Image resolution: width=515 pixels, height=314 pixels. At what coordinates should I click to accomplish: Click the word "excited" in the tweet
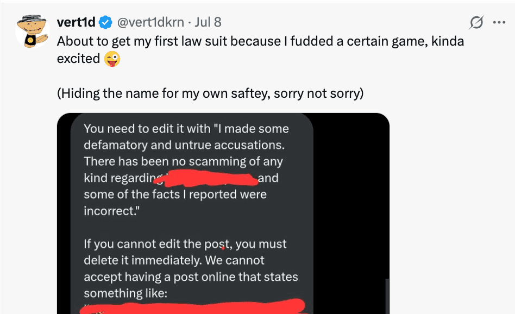[78, 59]
